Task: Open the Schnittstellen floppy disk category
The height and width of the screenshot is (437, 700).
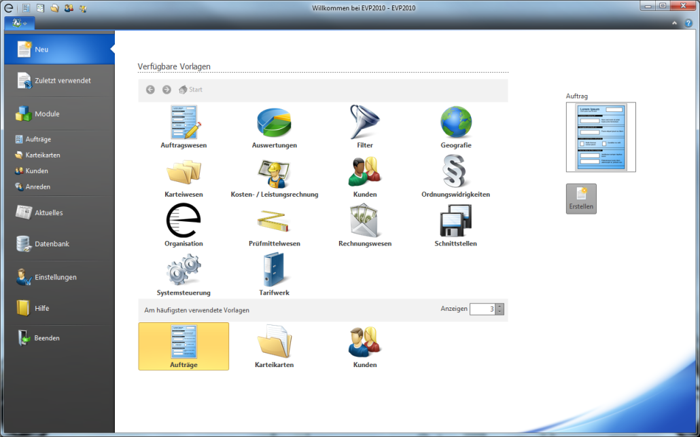Action: pos(456,225)
